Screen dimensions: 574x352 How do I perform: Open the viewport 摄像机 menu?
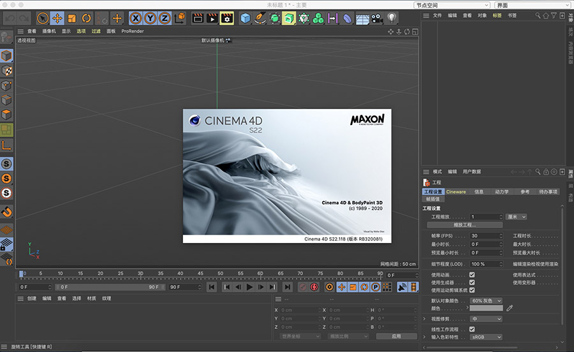pos(49,31)
